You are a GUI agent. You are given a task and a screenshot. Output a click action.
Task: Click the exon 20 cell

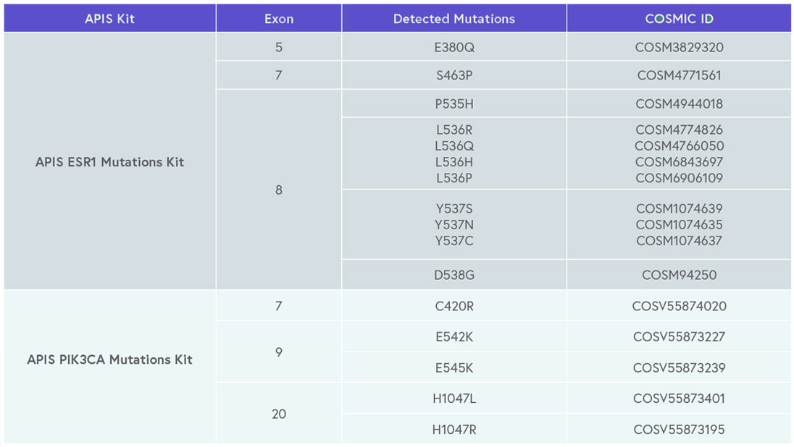tap(279, 414)
